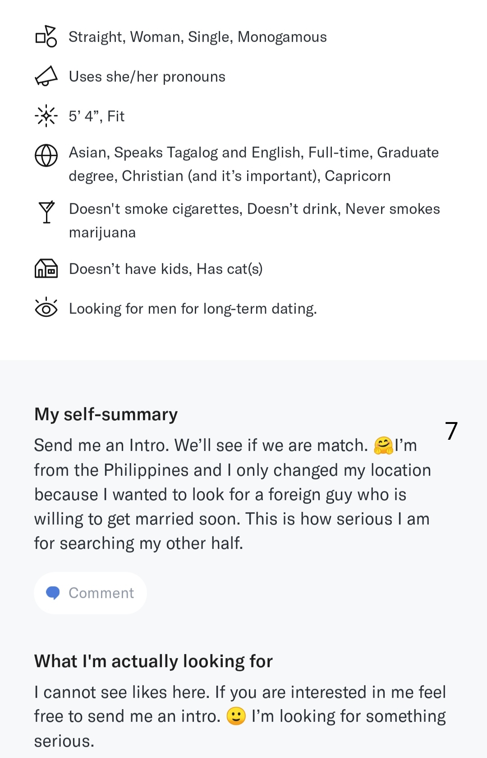Tap the 'My self-summary' heading
This screenshot has height=758, width=487.
click(x=106, y=414)
